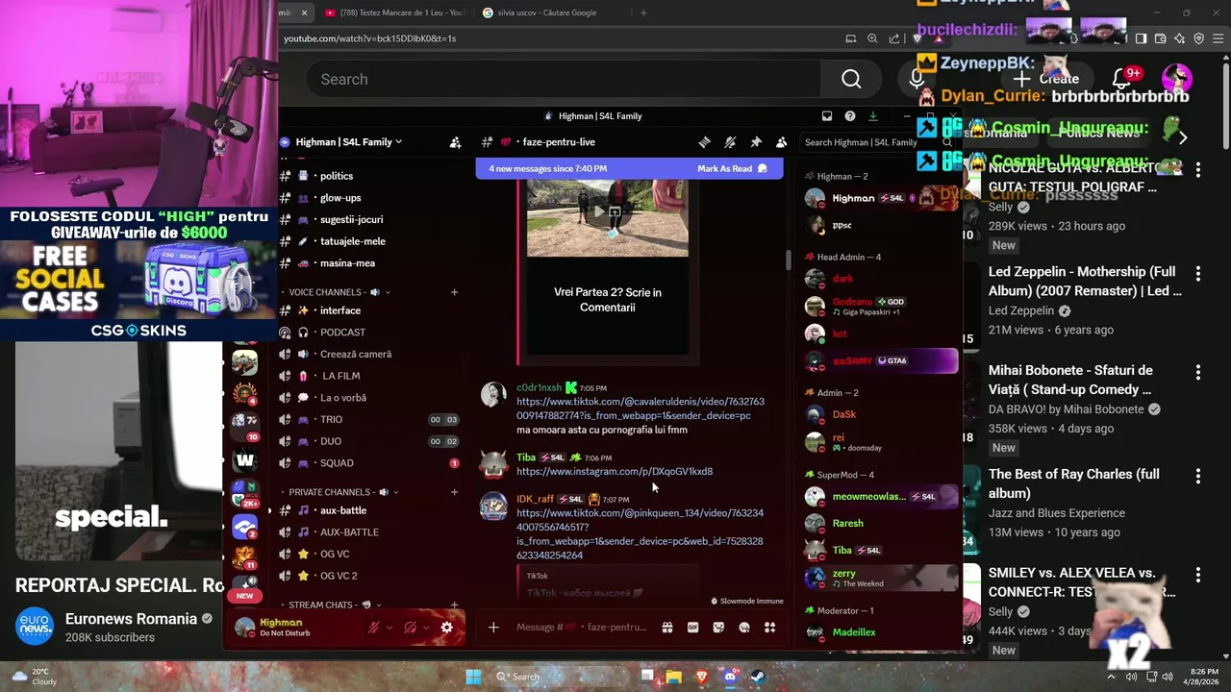The width and height of the screenshot is (1231, 692).
Task: Toggle microphone mute in Discord user panel
Action: coord(373,628)
